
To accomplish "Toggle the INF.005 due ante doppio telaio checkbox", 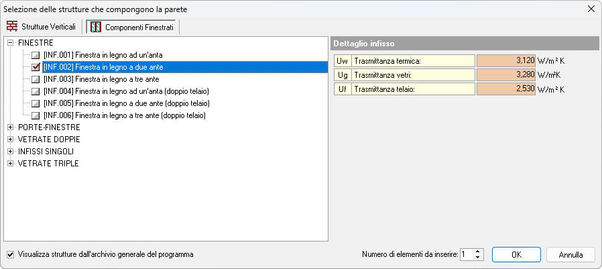I will point(36,103).
